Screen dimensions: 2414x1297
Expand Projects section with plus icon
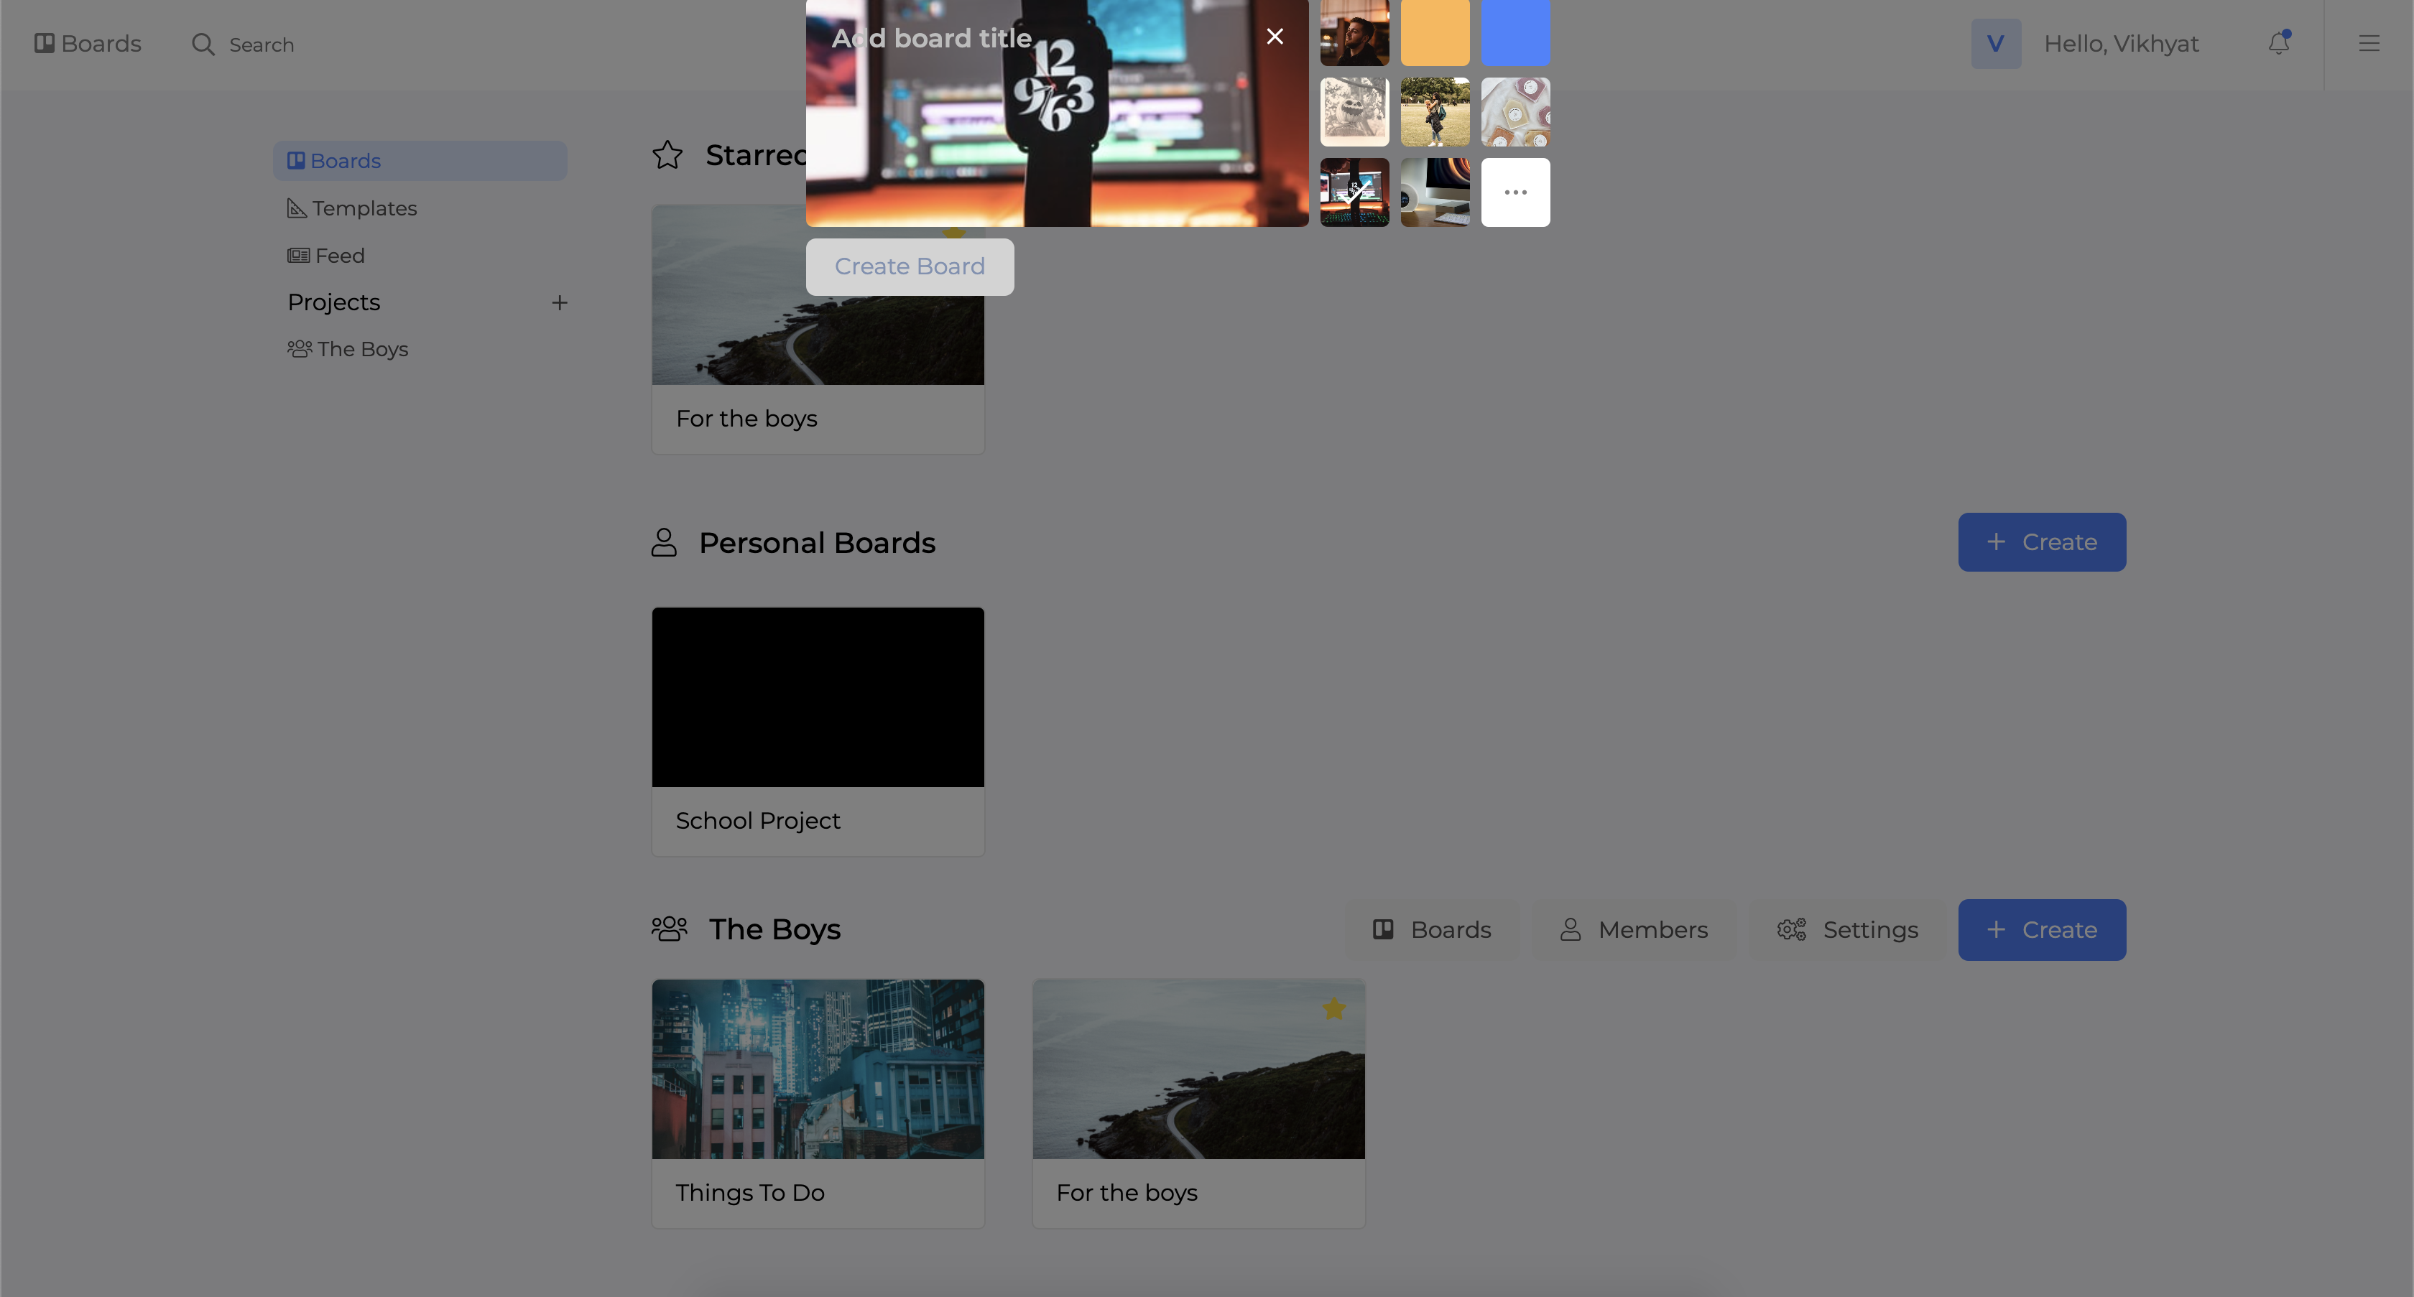pos(559,302)
